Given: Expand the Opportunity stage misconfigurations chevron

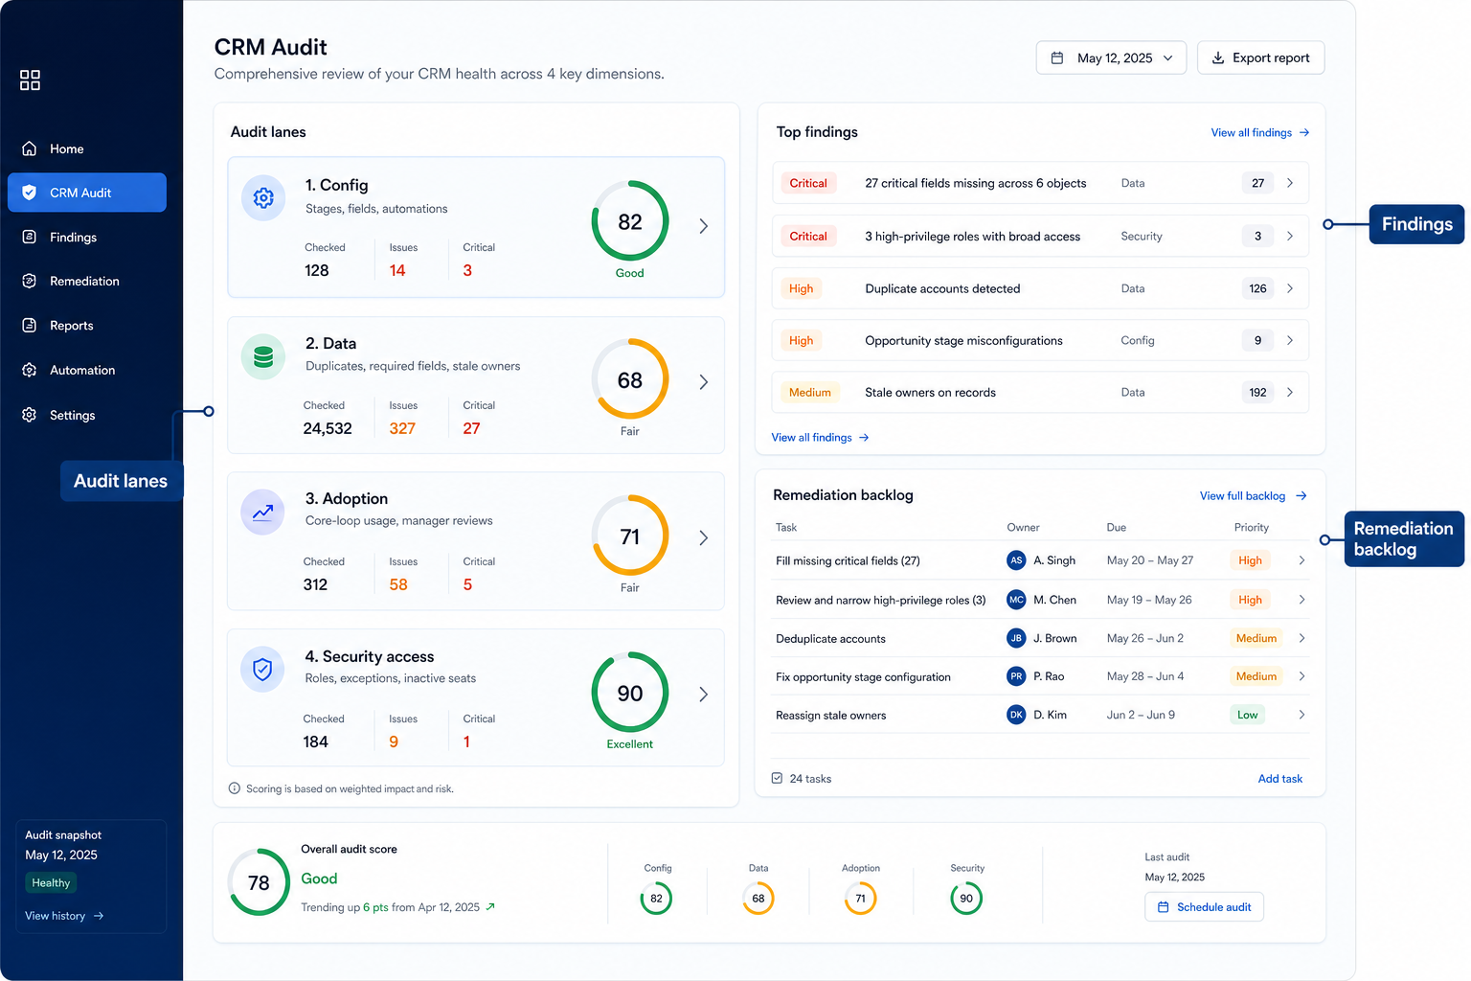Looking at the screenshot, I should 1290,340.
